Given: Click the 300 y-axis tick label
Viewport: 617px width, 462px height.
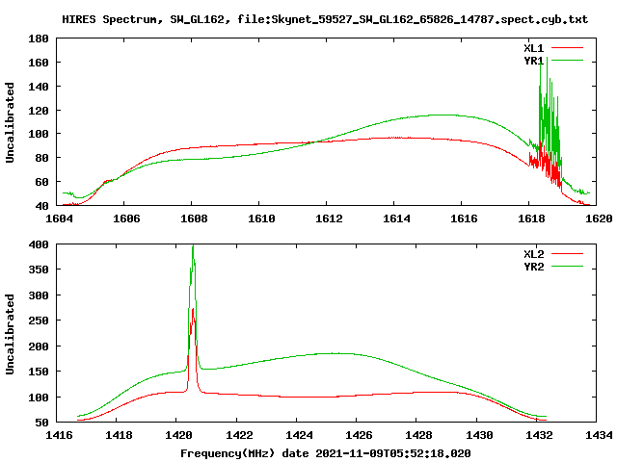Looking at the screenshot, I should (x=39, y=295).
